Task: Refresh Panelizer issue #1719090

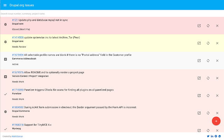Action: 208,96
